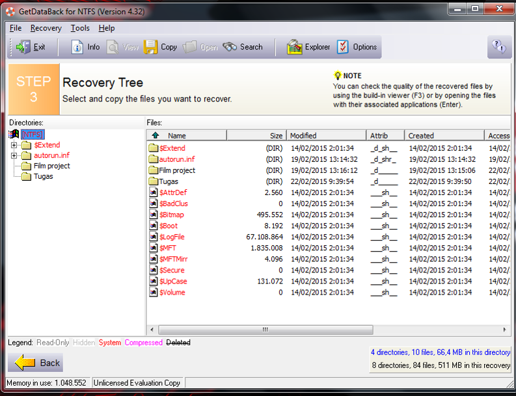The height and width of the screenshot is (396, 516).
Task: Sort files by Access column header
Action: (x=498, y=135)
